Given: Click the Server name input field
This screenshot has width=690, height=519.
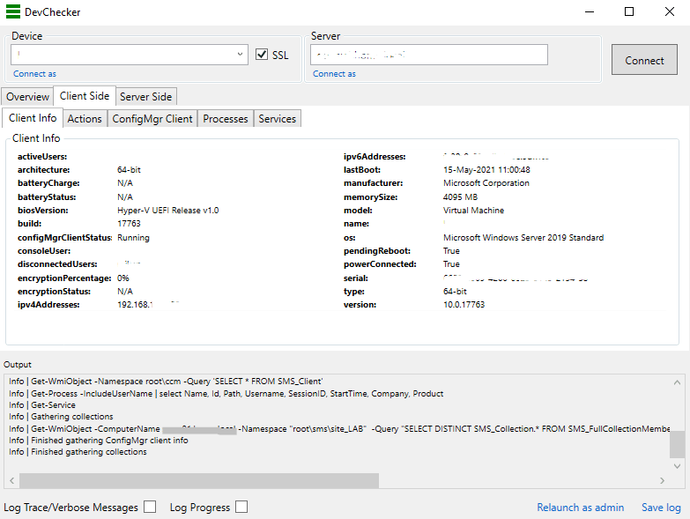Looking at the screenshot, I should coord(429,55).
